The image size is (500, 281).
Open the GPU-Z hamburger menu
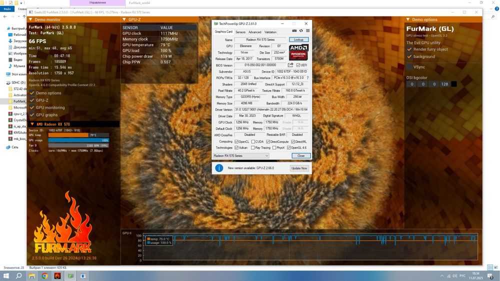(x=307, y=31)
